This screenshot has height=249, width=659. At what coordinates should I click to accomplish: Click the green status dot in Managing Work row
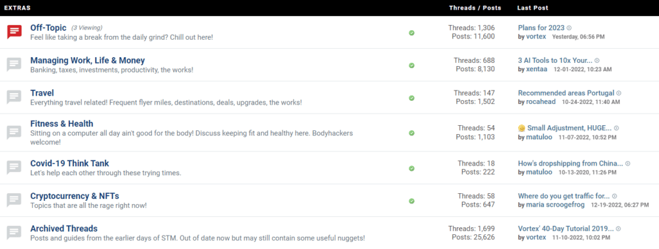pos(411,65)
